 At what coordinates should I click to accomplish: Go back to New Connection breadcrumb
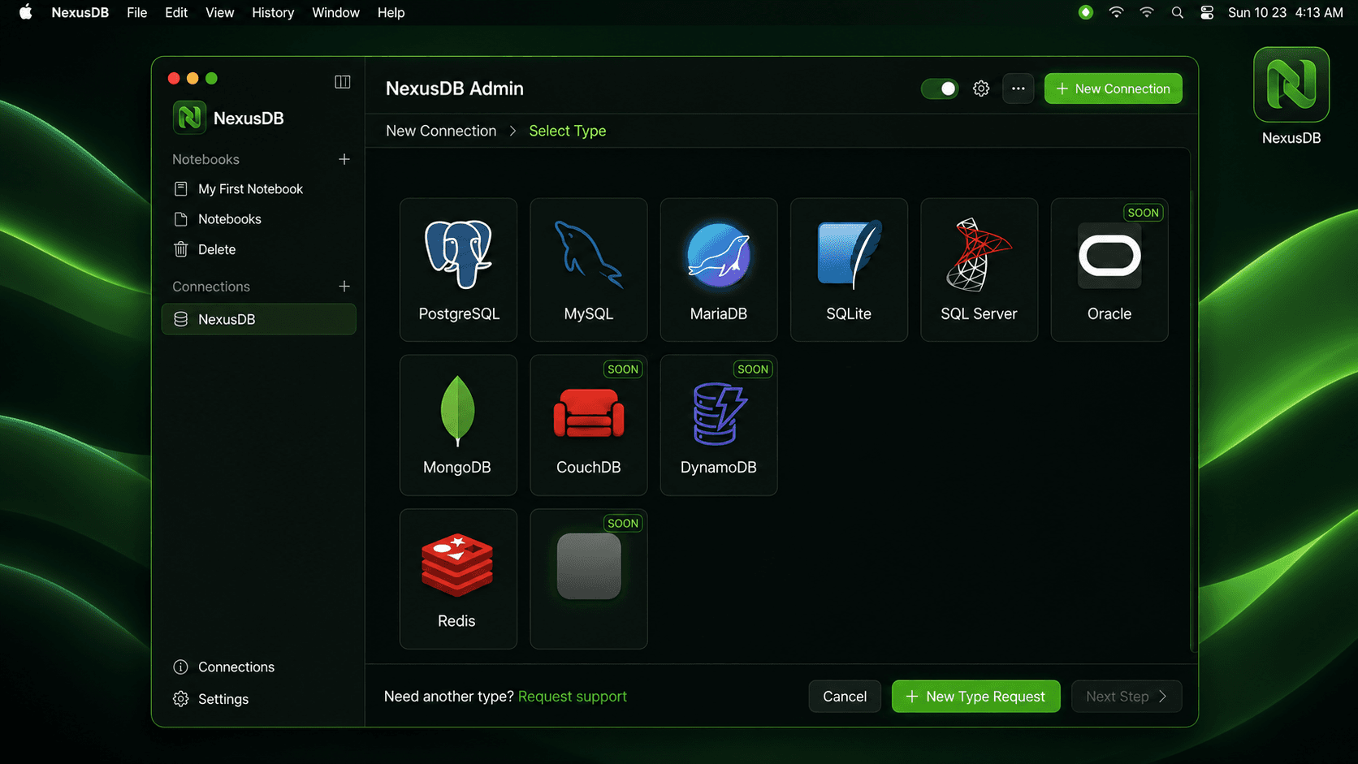coord(441,131)
